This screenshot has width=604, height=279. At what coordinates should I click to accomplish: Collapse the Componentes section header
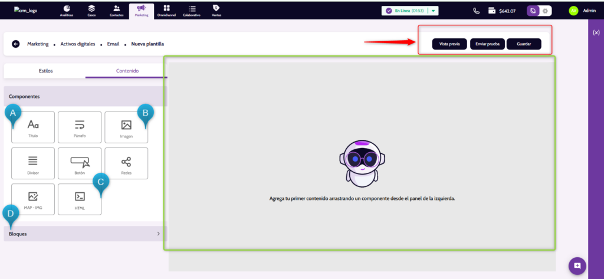86,96
